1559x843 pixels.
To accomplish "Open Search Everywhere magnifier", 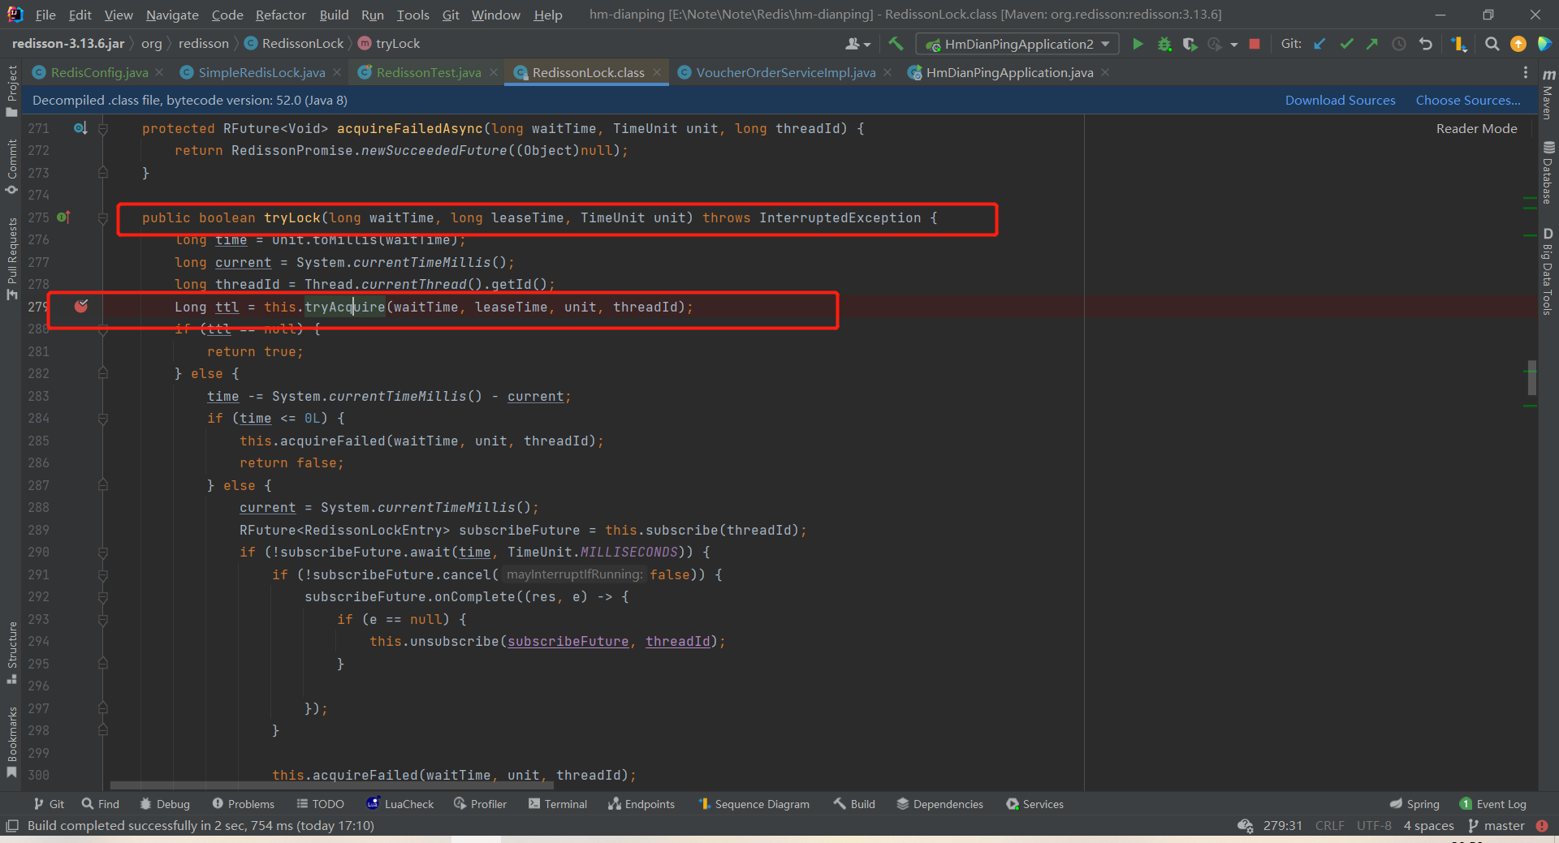I will (1492, 44).
